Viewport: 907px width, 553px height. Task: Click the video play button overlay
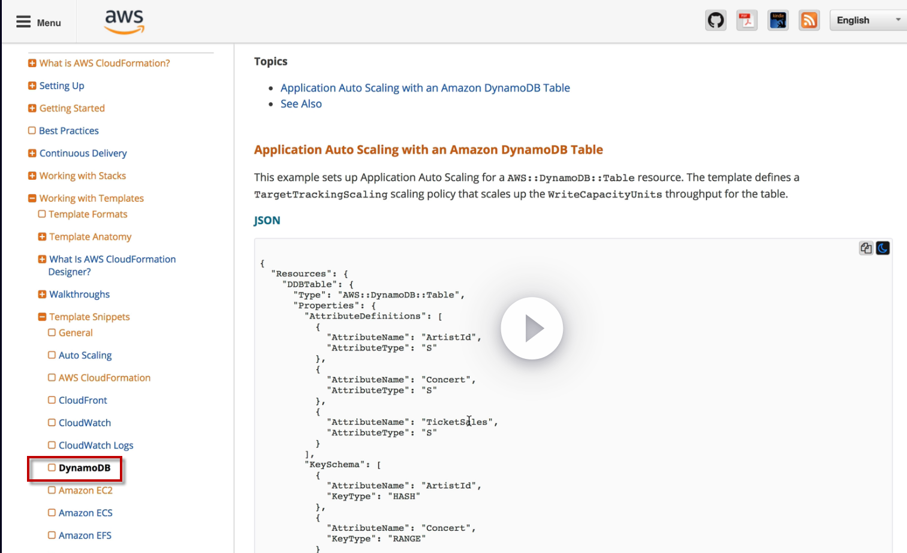click(x=532, y=328)
